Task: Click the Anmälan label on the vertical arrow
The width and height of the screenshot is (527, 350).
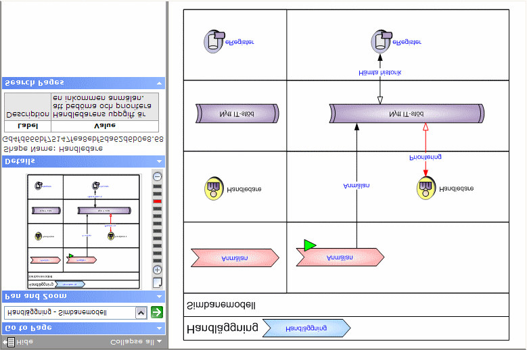Action: point(357,186)
